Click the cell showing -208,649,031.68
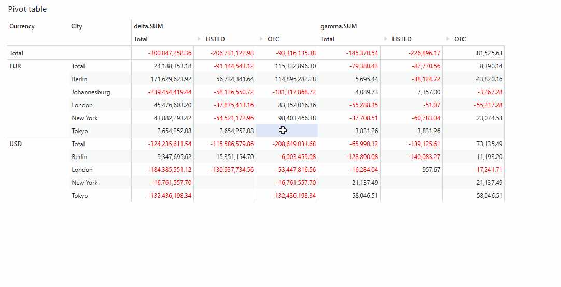Viewport: 561px width, 287px height. [x=287, y=143]
